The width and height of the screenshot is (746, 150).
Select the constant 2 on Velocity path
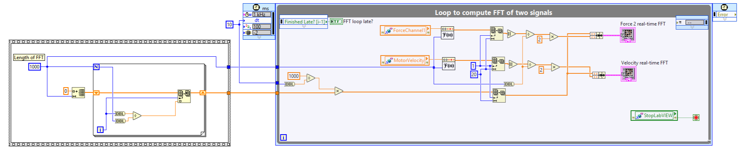click(541, 70)
